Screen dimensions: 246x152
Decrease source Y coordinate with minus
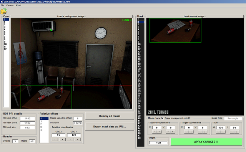[x=168, y=132]
